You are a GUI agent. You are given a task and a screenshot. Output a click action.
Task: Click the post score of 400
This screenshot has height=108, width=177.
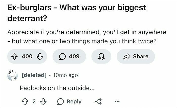(27, 56)
